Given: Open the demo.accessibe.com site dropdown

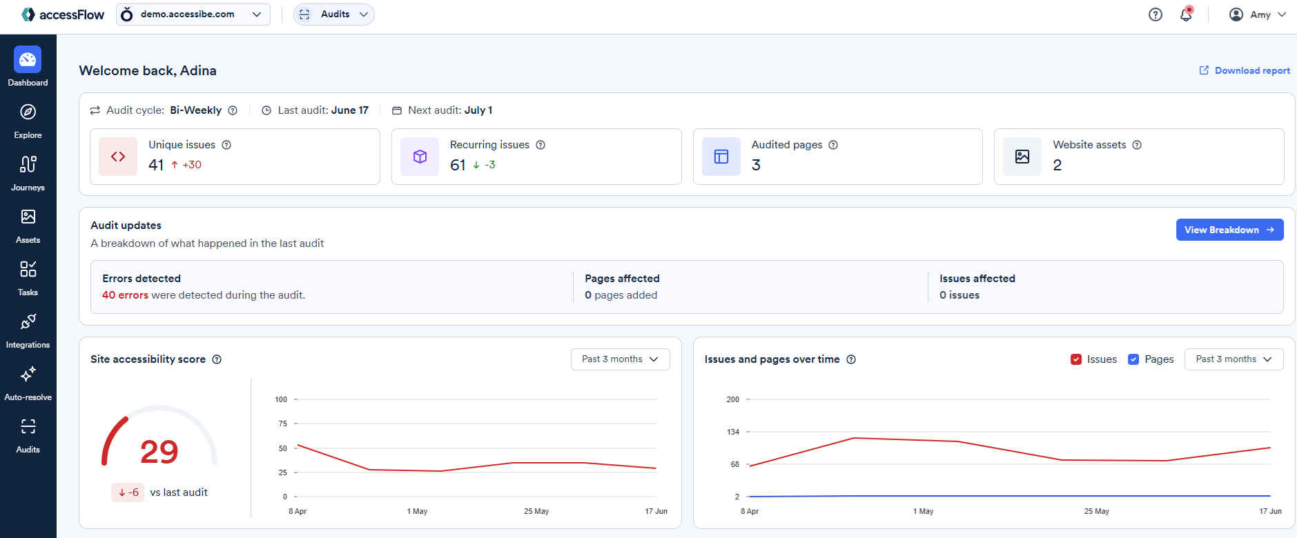Looking at the screenshot, I should point(193,14).
